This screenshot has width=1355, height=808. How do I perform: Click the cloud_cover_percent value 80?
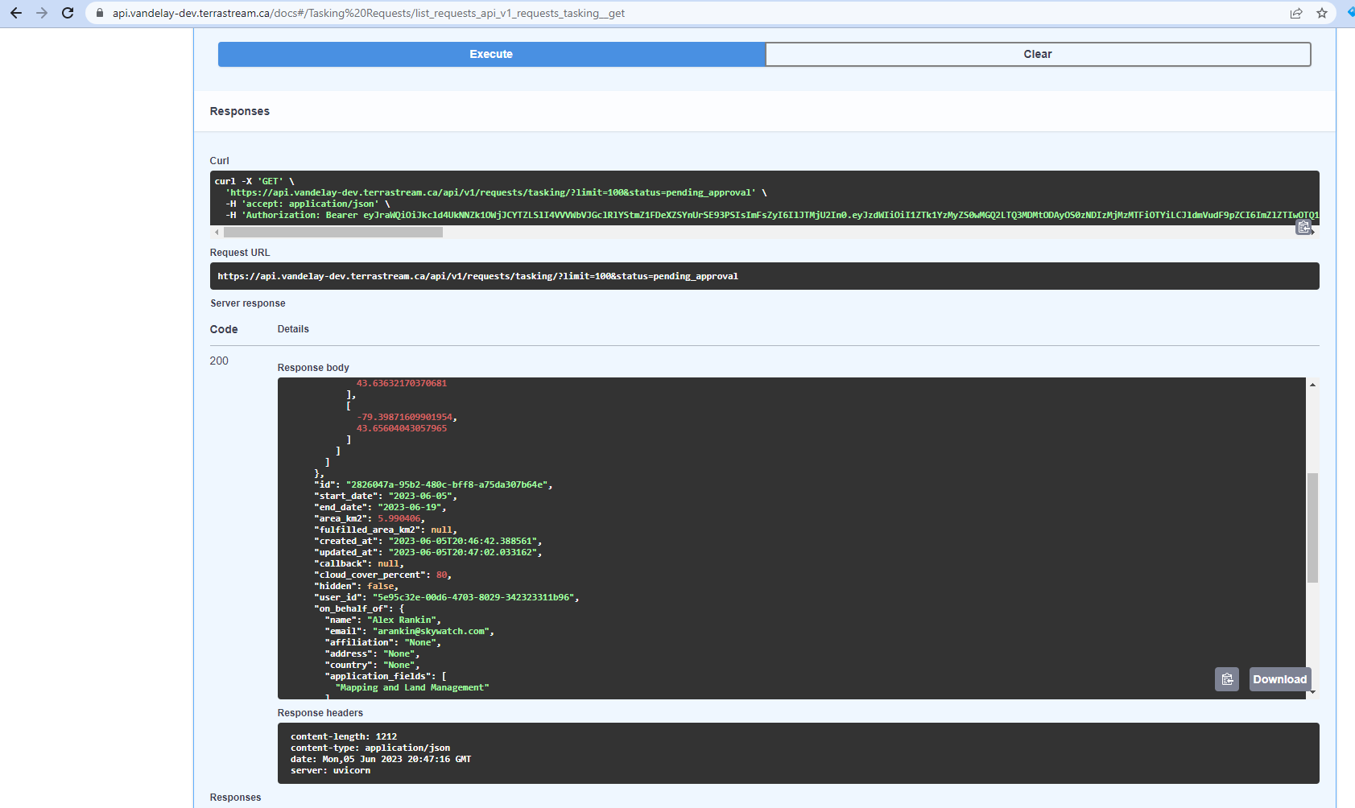click(442, 575)
